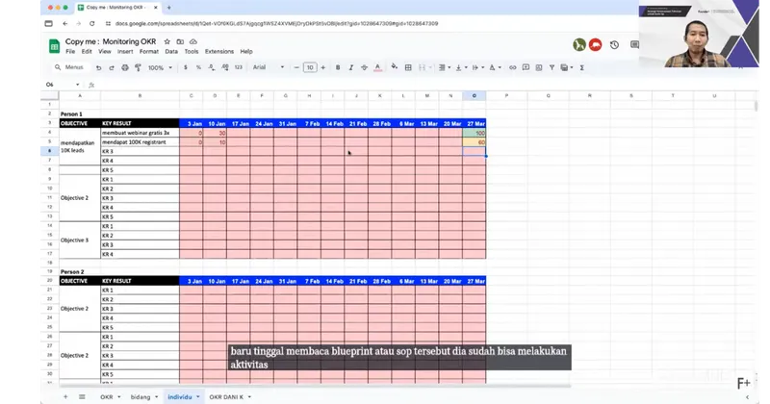Click the Print icon
770x404 pixels.
125,67
